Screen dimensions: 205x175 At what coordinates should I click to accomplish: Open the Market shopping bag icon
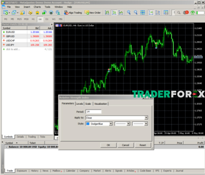[x=37, y=13]
